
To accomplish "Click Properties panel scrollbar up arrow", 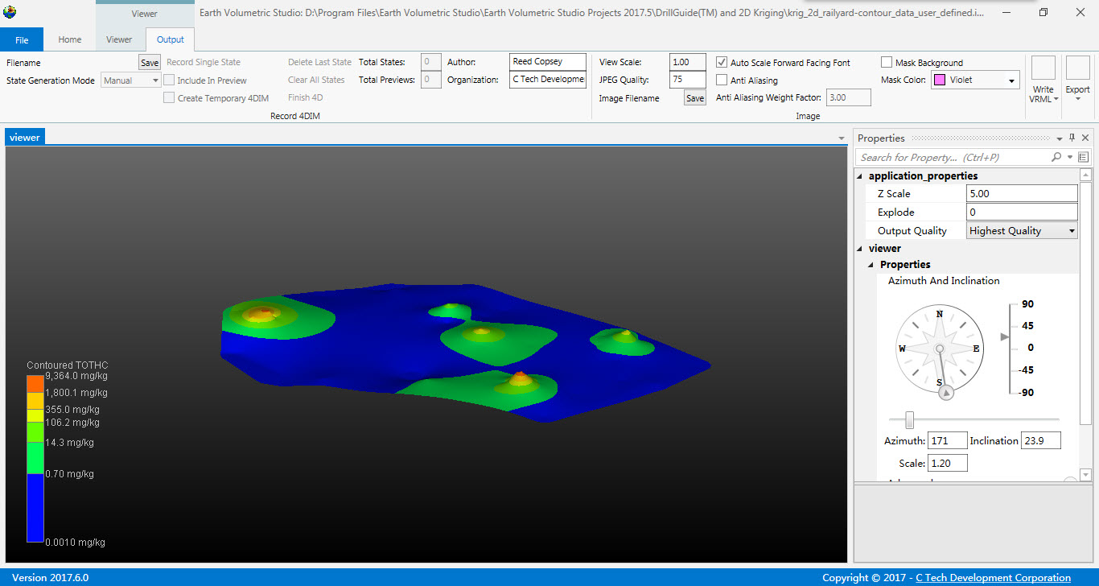I will [1085, 175].
